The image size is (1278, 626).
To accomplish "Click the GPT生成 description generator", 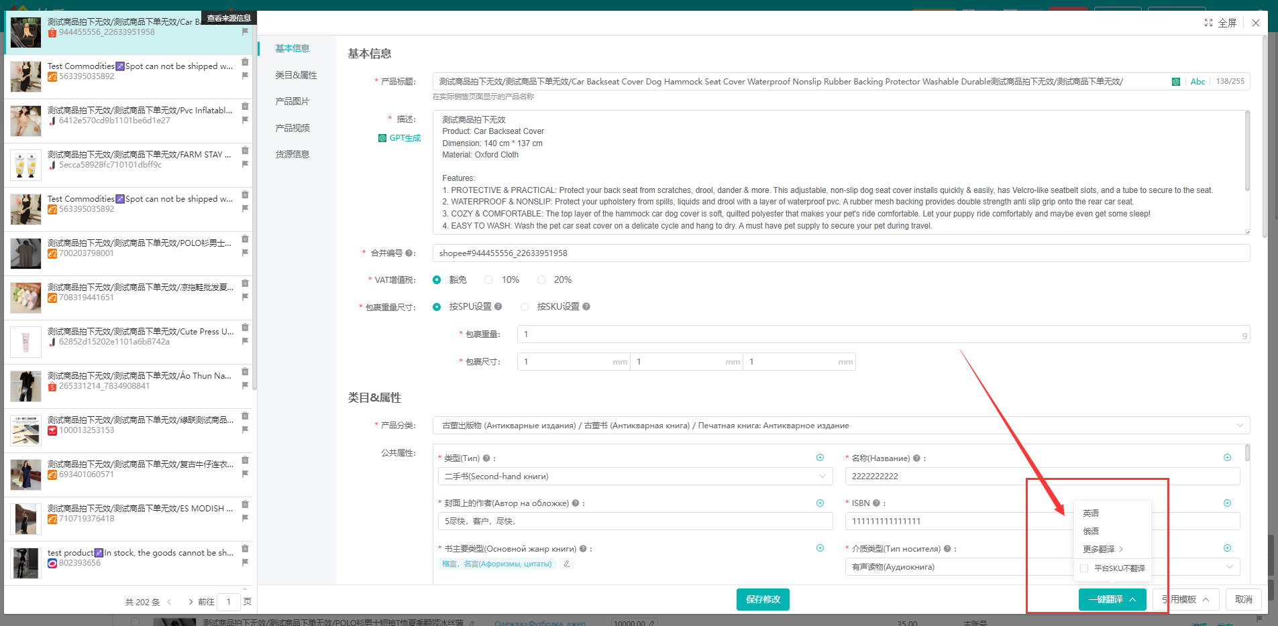I will 400,138.
